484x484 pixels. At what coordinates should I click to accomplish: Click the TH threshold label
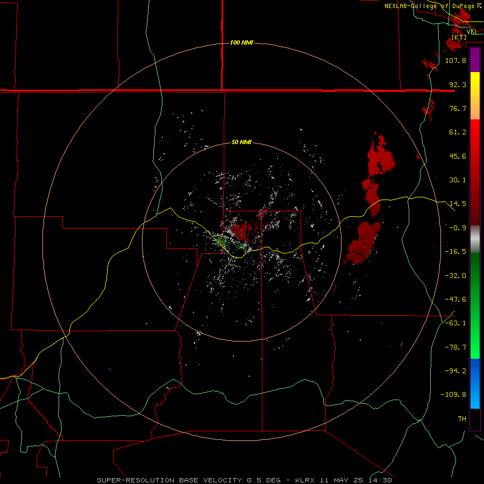tap(462, 419)
